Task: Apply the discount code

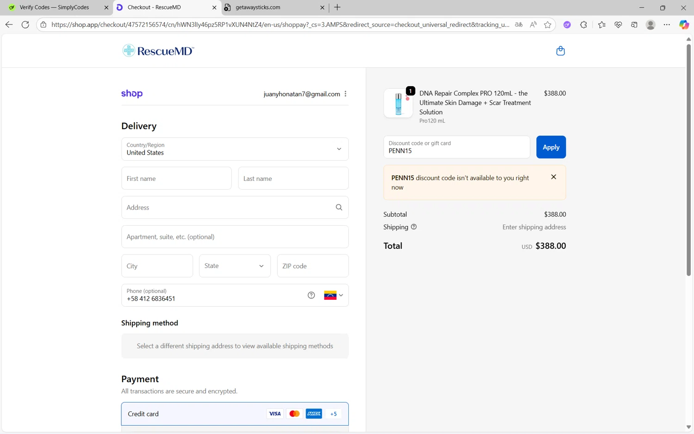Action: coord(551,147)
